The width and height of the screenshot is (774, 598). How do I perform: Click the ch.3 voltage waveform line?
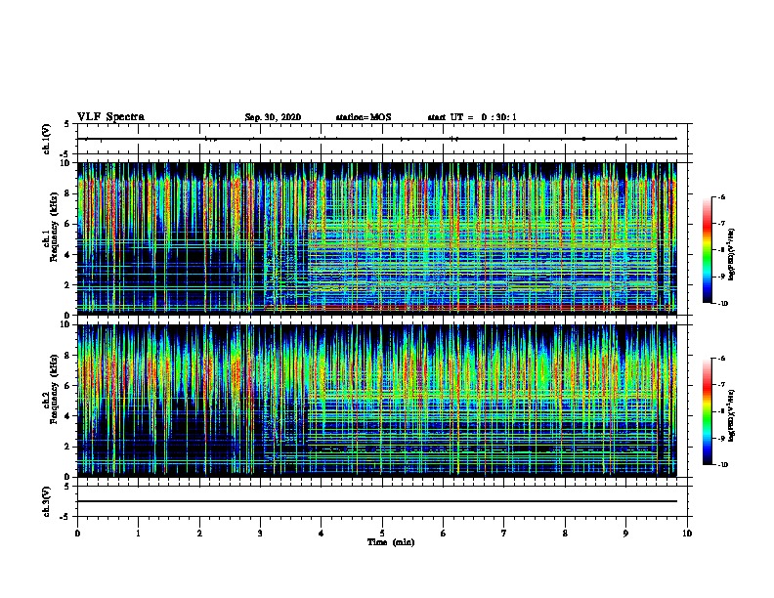[376, 501]
